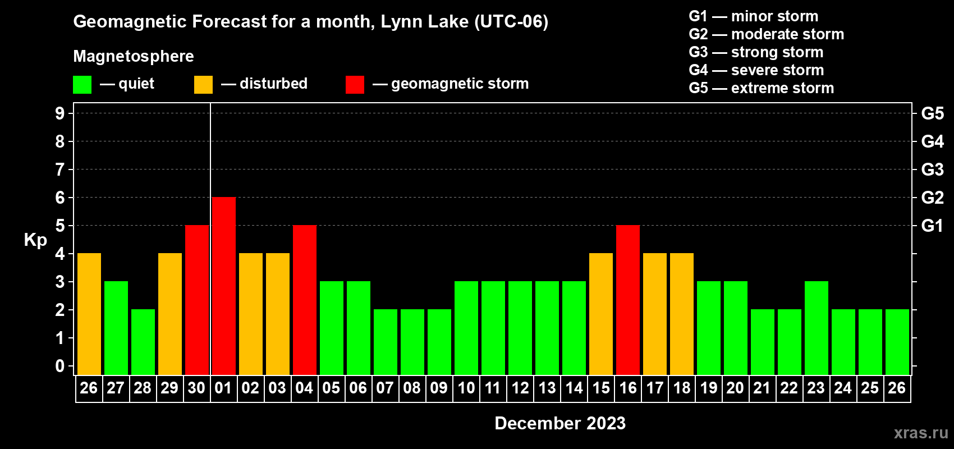Click the green quiet legend swatch
The image size is (954, 449).
(x=82, y=85)
